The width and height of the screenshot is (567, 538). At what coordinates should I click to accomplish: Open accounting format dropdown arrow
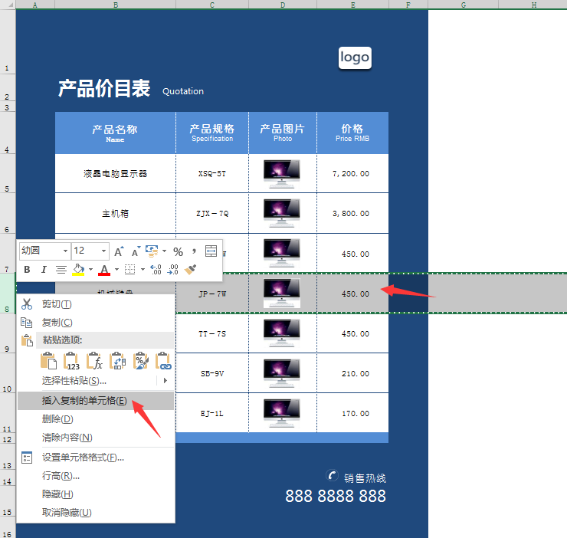click(164, 251)
